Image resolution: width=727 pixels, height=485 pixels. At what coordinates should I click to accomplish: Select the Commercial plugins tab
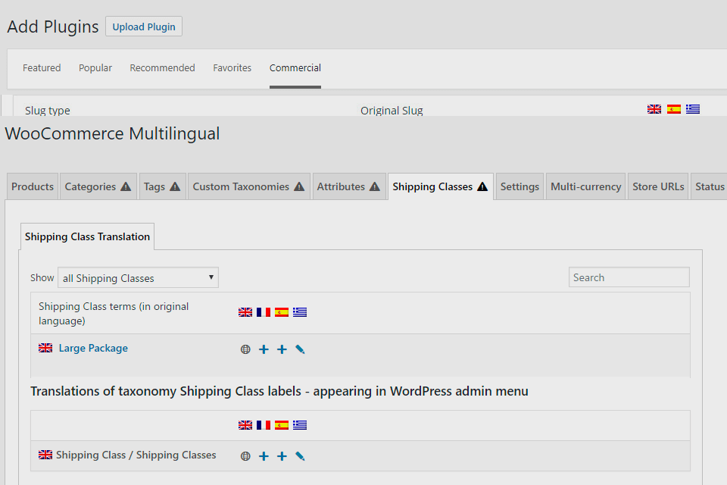pos(295,67)
